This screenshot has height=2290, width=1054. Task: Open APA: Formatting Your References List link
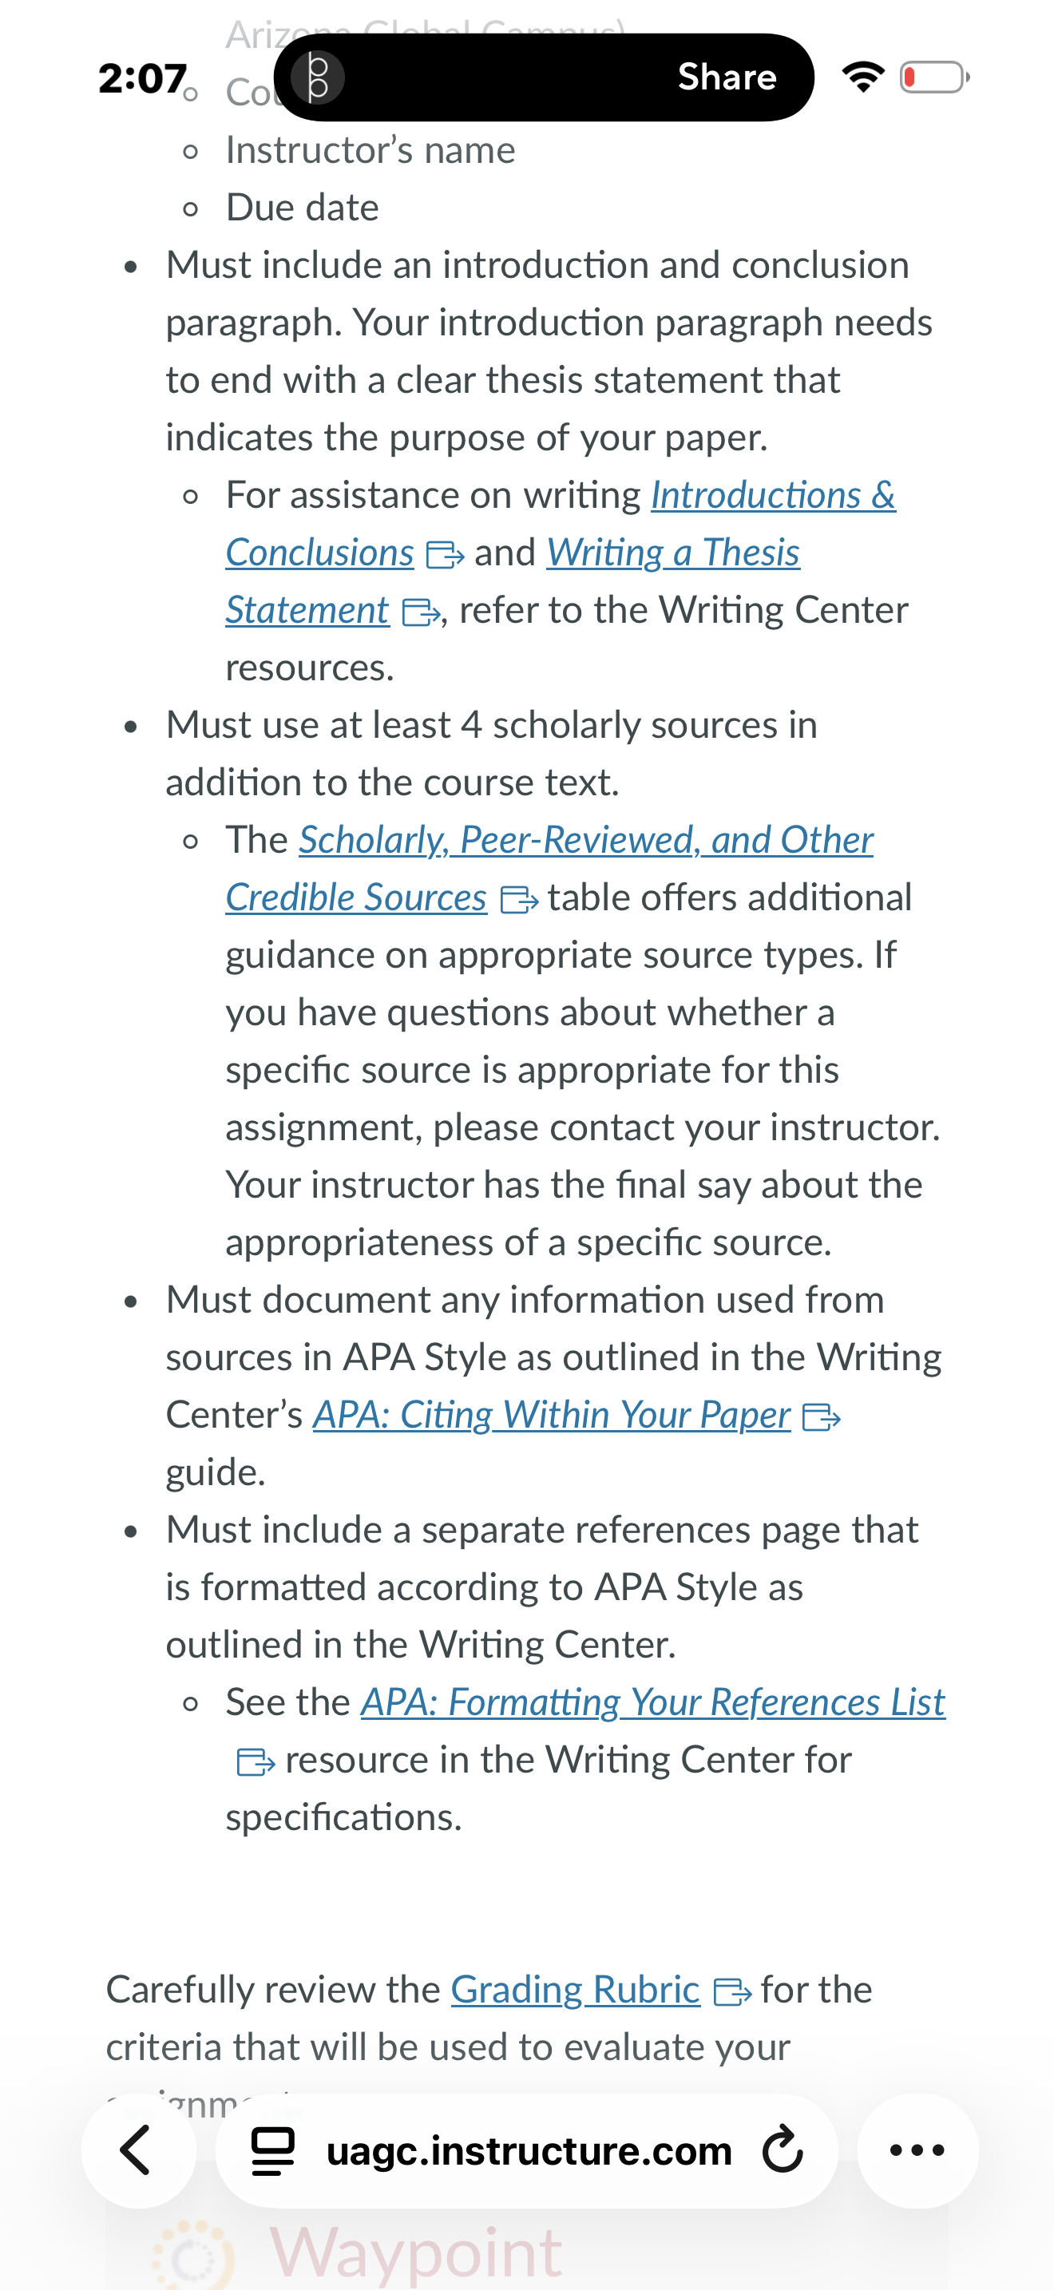coord(653,1702)
